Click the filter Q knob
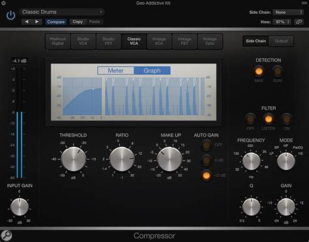The width and height of the screenshot is (309, 242). (251, 207)
